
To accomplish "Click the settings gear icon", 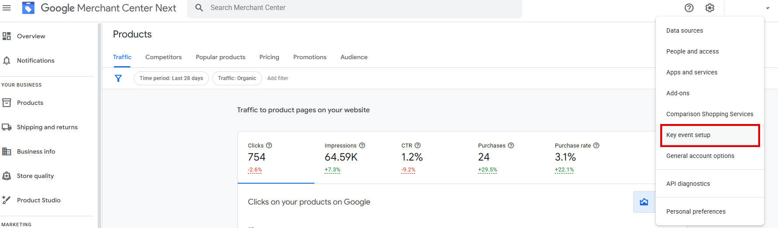I will [710, 8].
